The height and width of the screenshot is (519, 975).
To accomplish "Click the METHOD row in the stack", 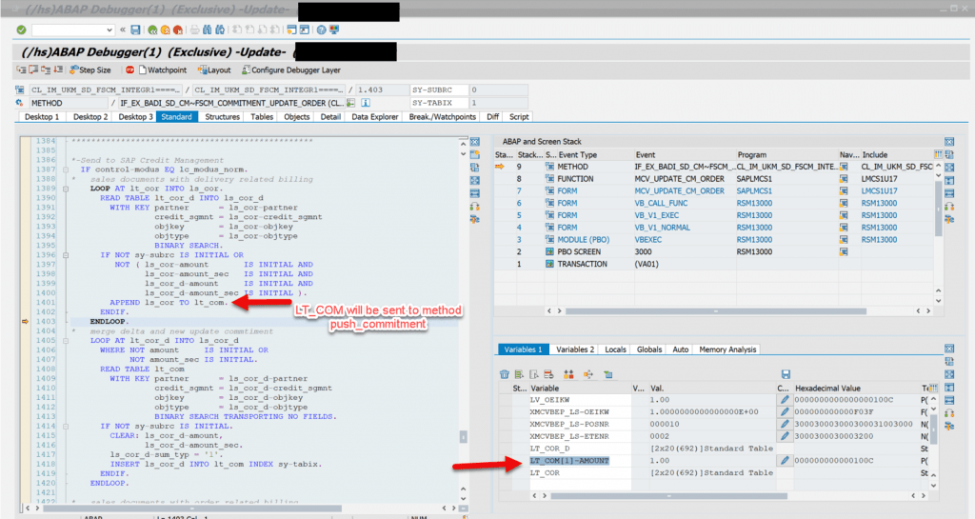I will pos(715,167).
